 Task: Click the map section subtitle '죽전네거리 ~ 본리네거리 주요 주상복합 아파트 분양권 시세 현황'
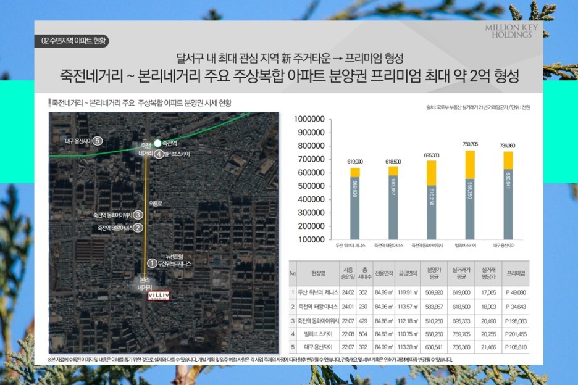point(141,103)
